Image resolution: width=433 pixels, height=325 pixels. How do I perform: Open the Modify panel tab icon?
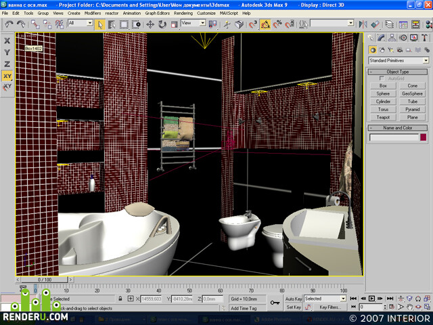coord(381,38)
